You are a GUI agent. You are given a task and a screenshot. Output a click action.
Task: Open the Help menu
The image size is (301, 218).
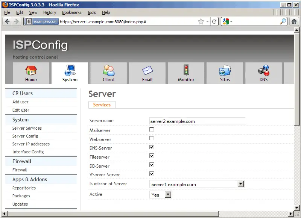point(106,12)
